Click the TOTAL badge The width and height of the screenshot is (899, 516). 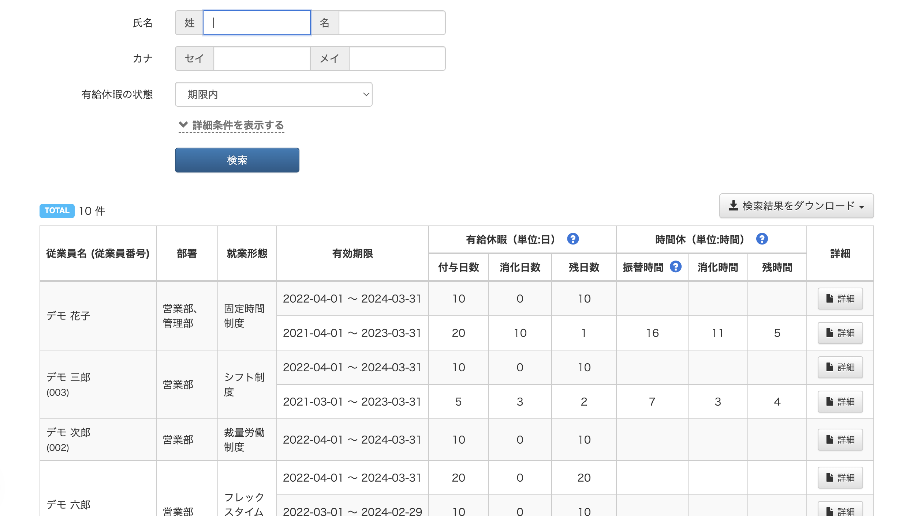coord(57,210)
